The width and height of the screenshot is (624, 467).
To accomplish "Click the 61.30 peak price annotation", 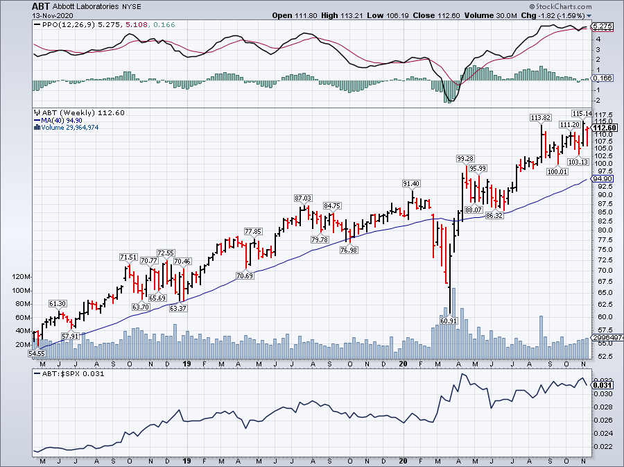I will tap(58, 303).
